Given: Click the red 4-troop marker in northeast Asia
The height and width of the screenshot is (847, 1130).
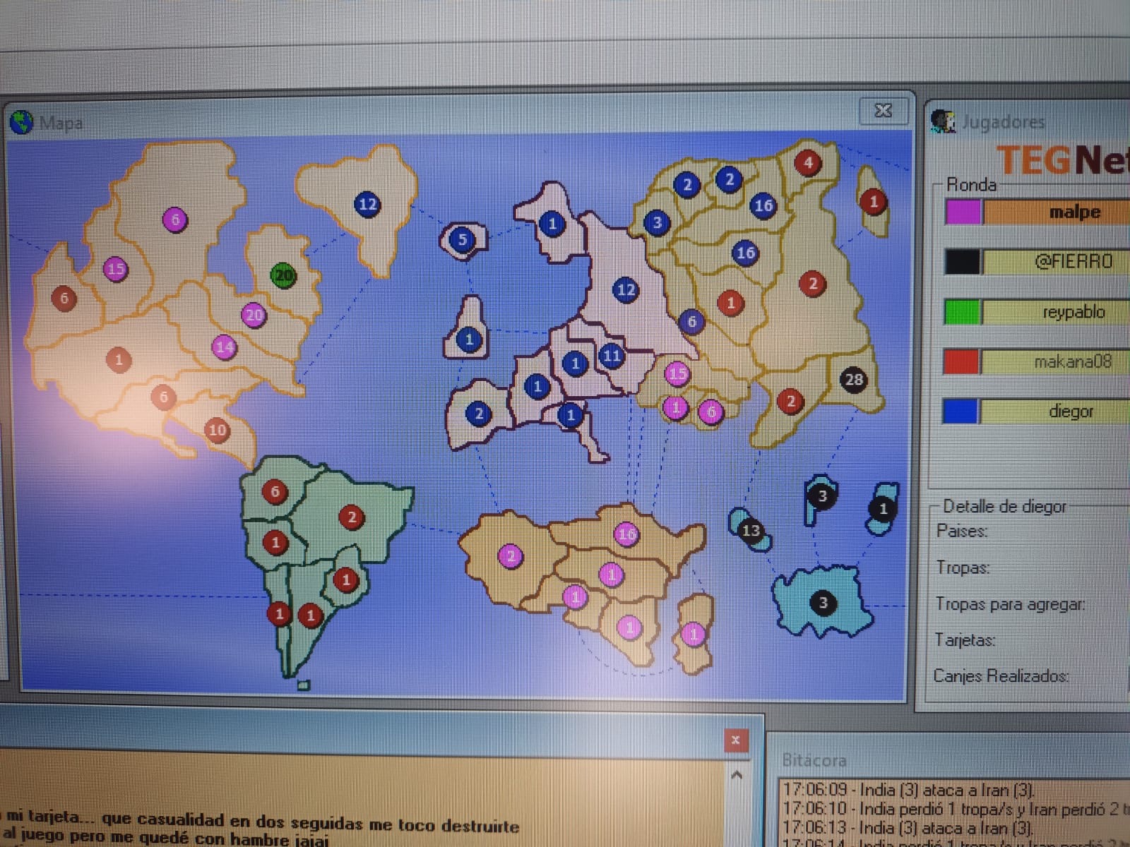Looking at the screenshot, I should tap(808, 163).
